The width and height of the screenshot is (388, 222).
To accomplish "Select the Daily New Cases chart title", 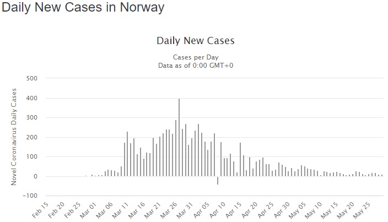I will [196, 41].
